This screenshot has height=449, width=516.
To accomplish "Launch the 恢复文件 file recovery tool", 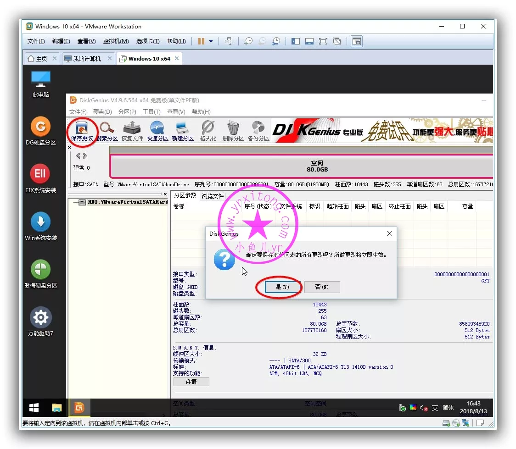I will click(x=132, y=131).
